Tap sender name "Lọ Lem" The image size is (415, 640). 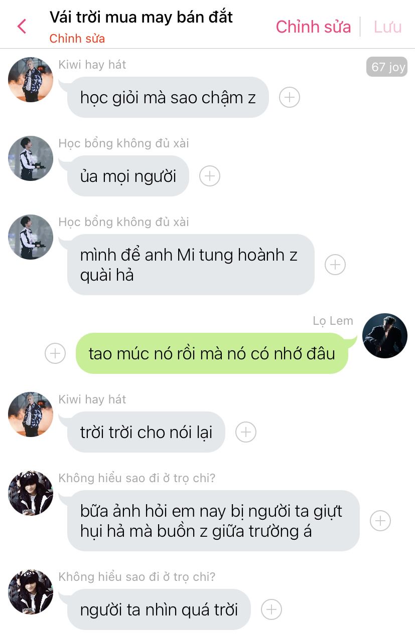point(333,321)
